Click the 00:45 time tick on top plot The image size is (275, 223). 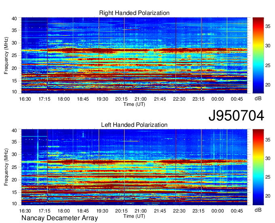pyautogui.click(x=237, y=99)
